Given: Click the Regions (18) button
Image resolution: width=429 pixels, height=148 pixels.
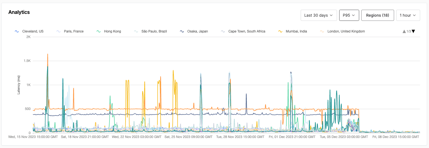Looking at the screenshot, I should coord(377,15).
